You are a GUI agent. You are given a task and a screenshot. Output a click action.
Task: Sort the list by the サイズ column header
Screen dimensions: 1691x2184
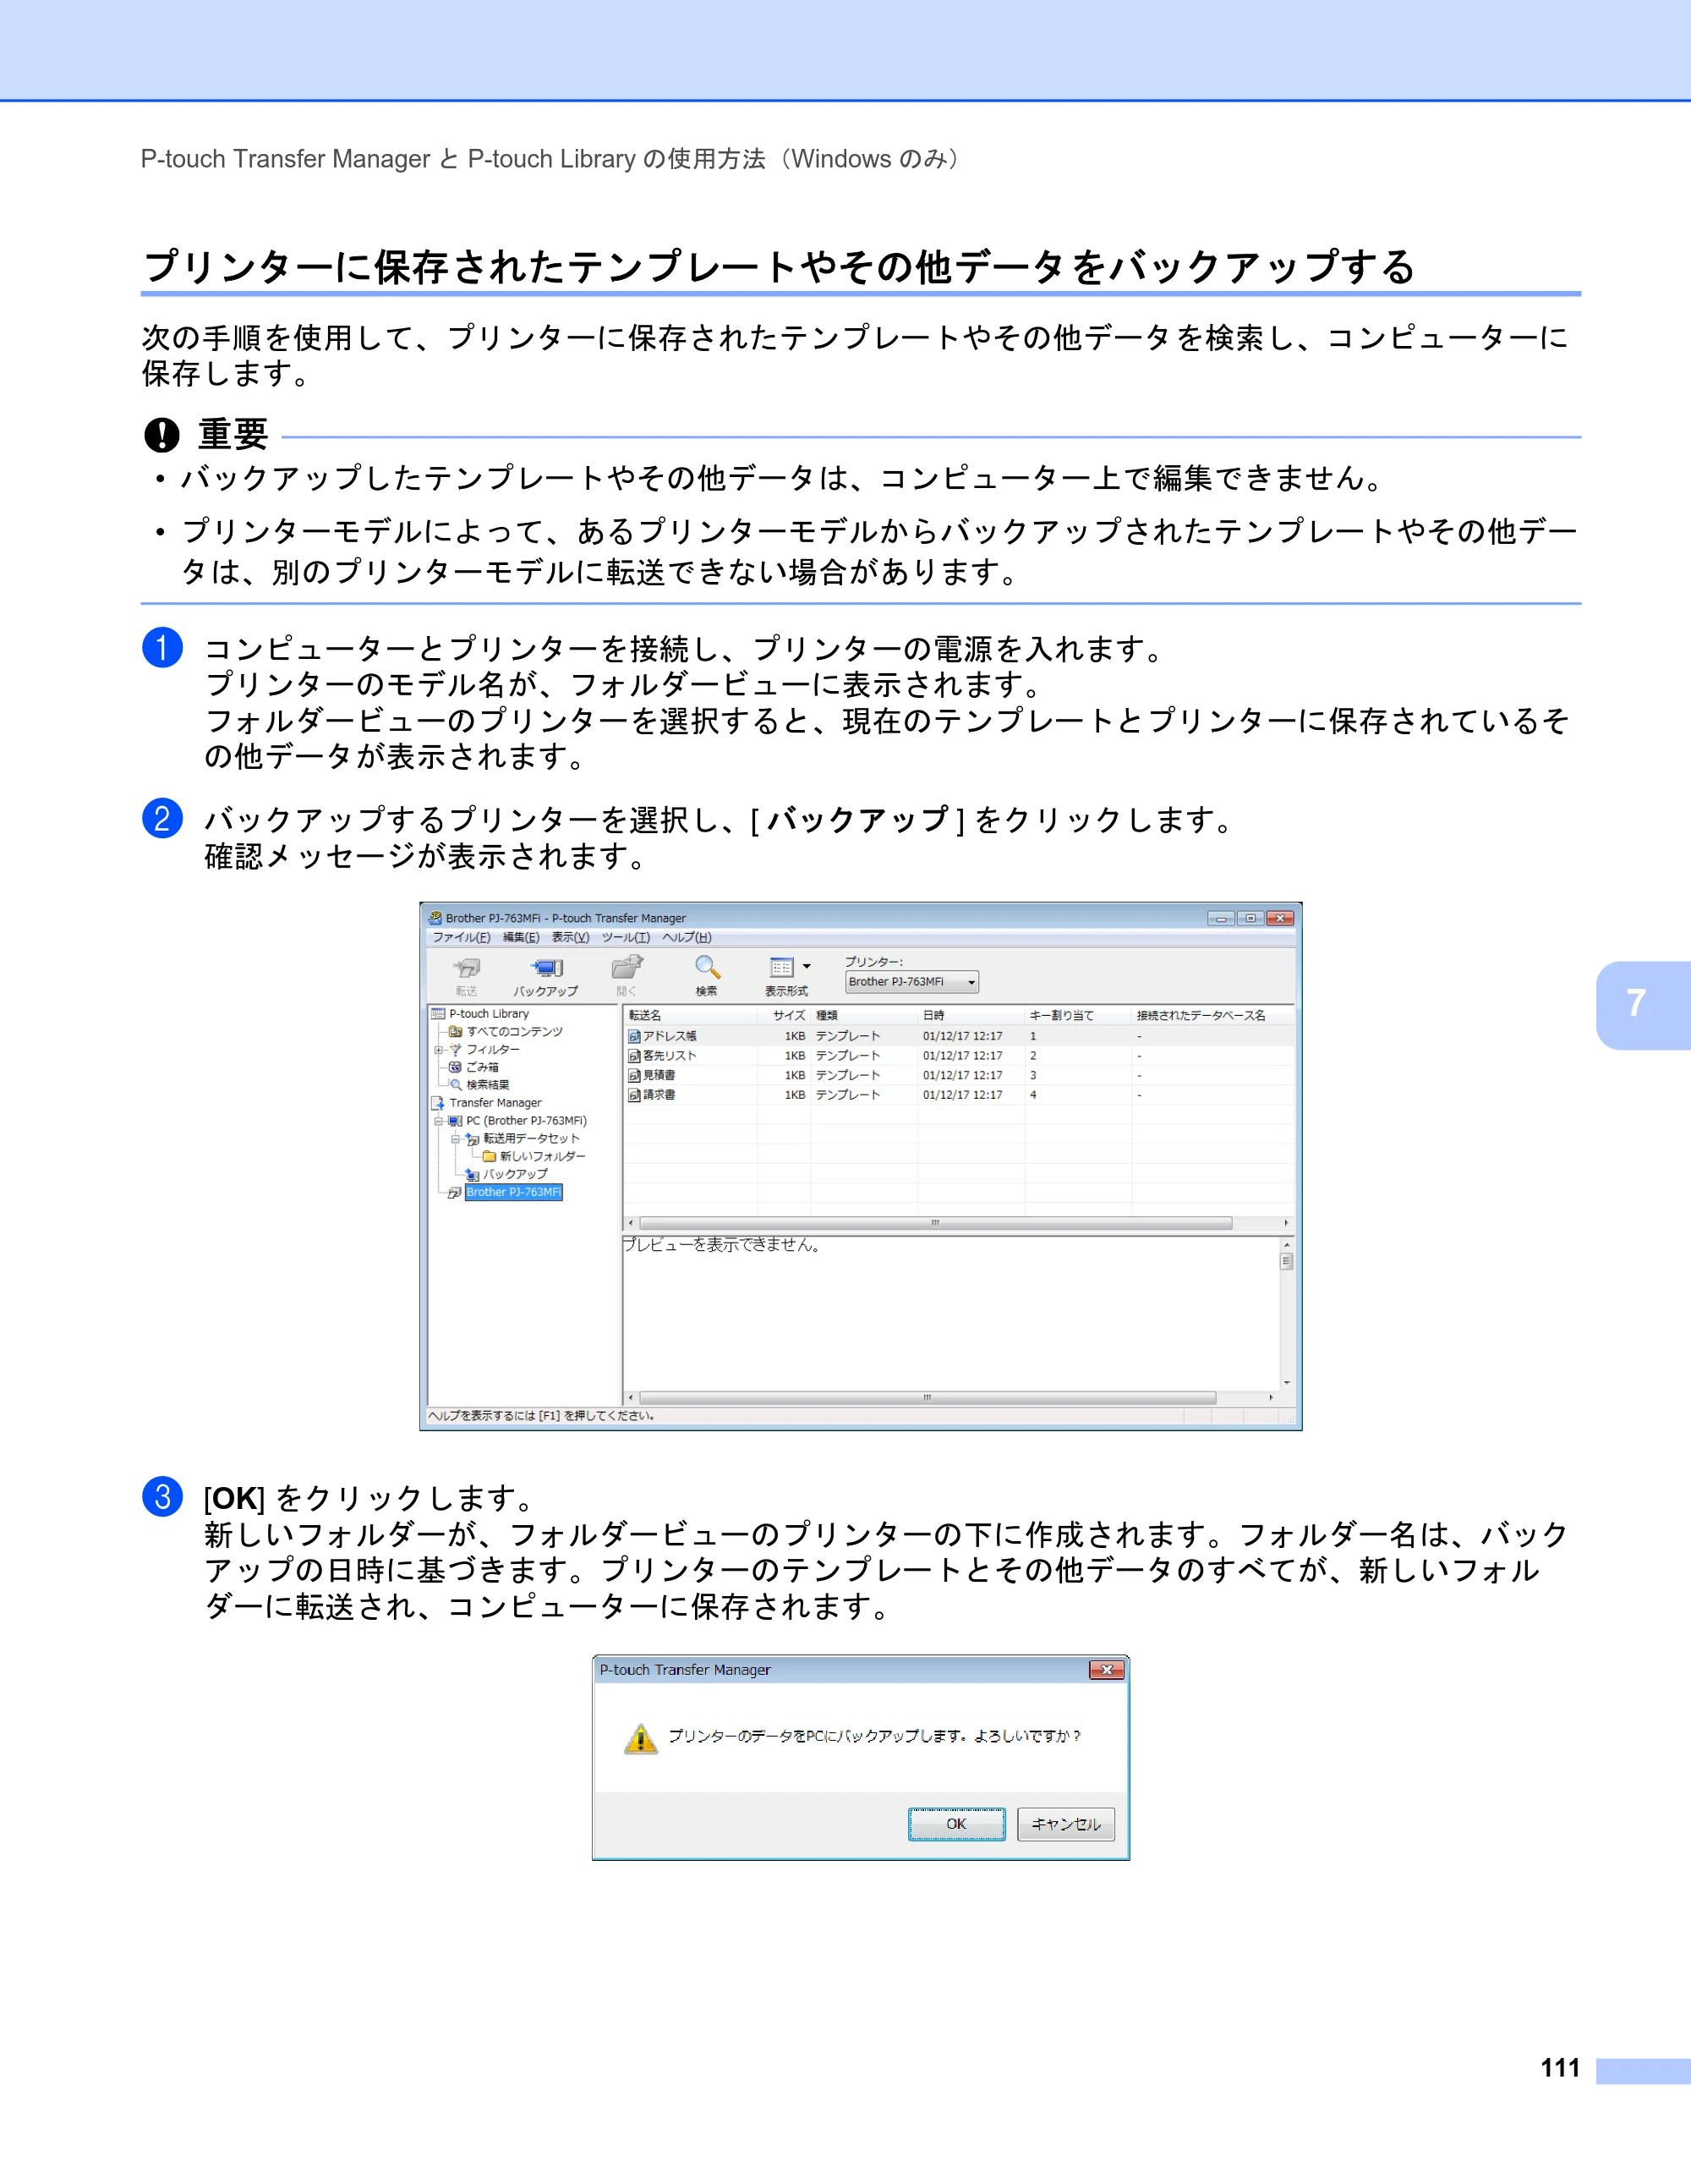pos(784,1015)
